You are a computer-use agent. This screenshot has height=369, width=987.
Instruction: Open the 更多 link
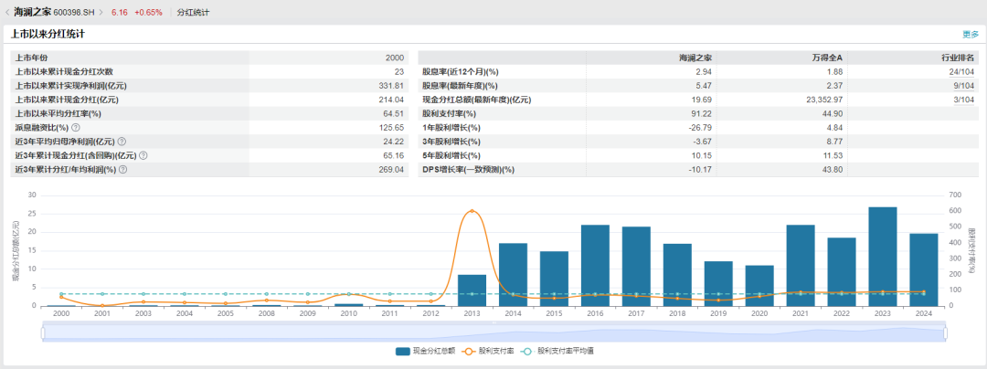point(970,35)
